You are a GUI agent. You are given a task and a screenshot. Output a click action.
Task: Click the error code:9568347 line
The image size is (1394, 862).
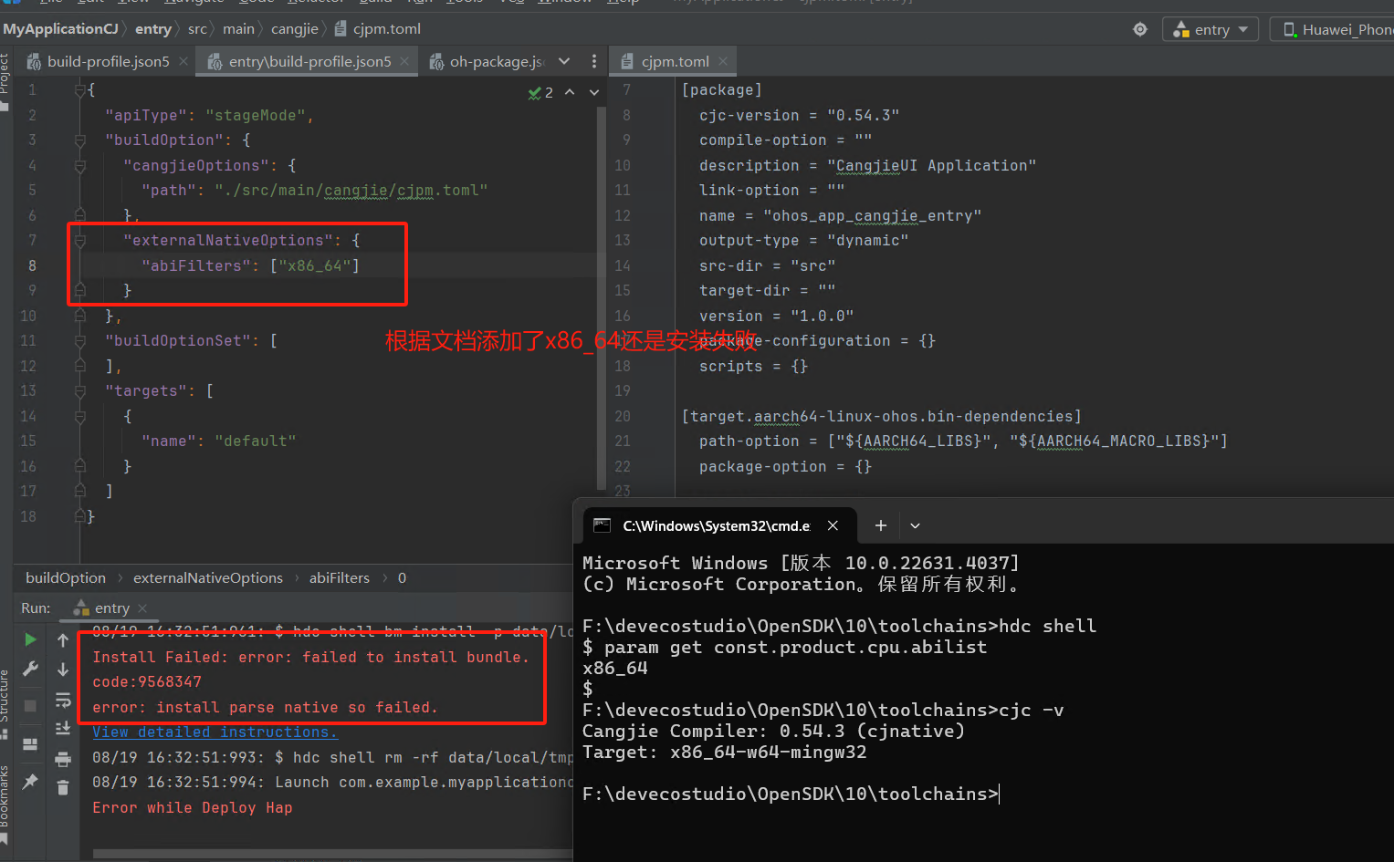point(147,682)
